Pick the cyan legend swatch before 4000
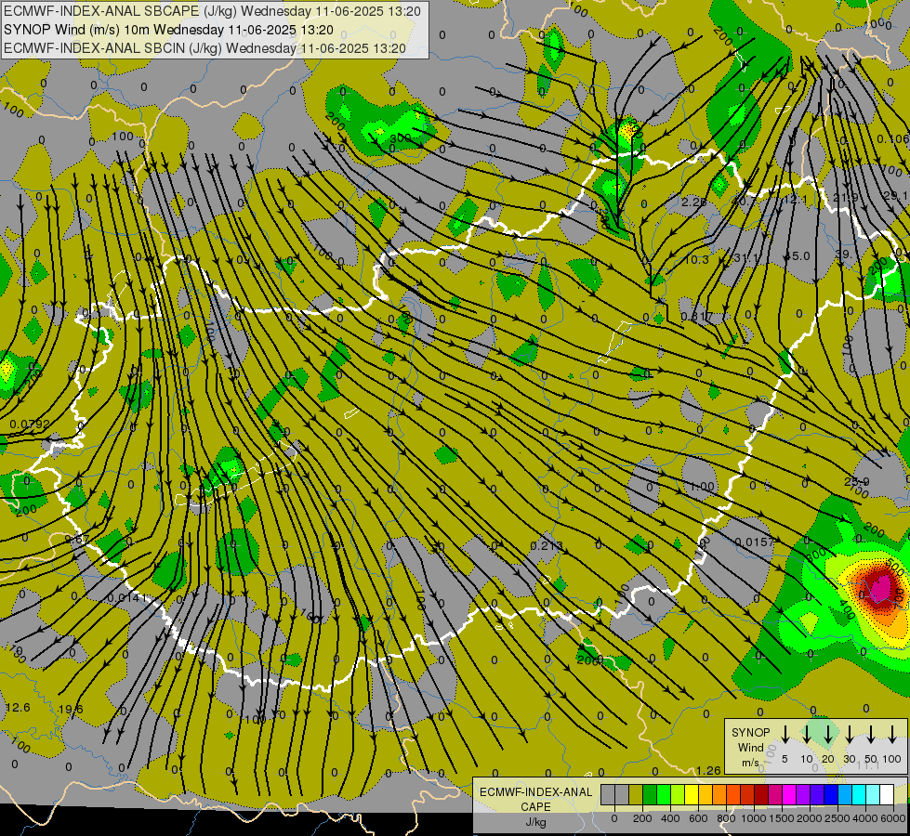This screenshot has height=836, width=910. coord(859,795)
